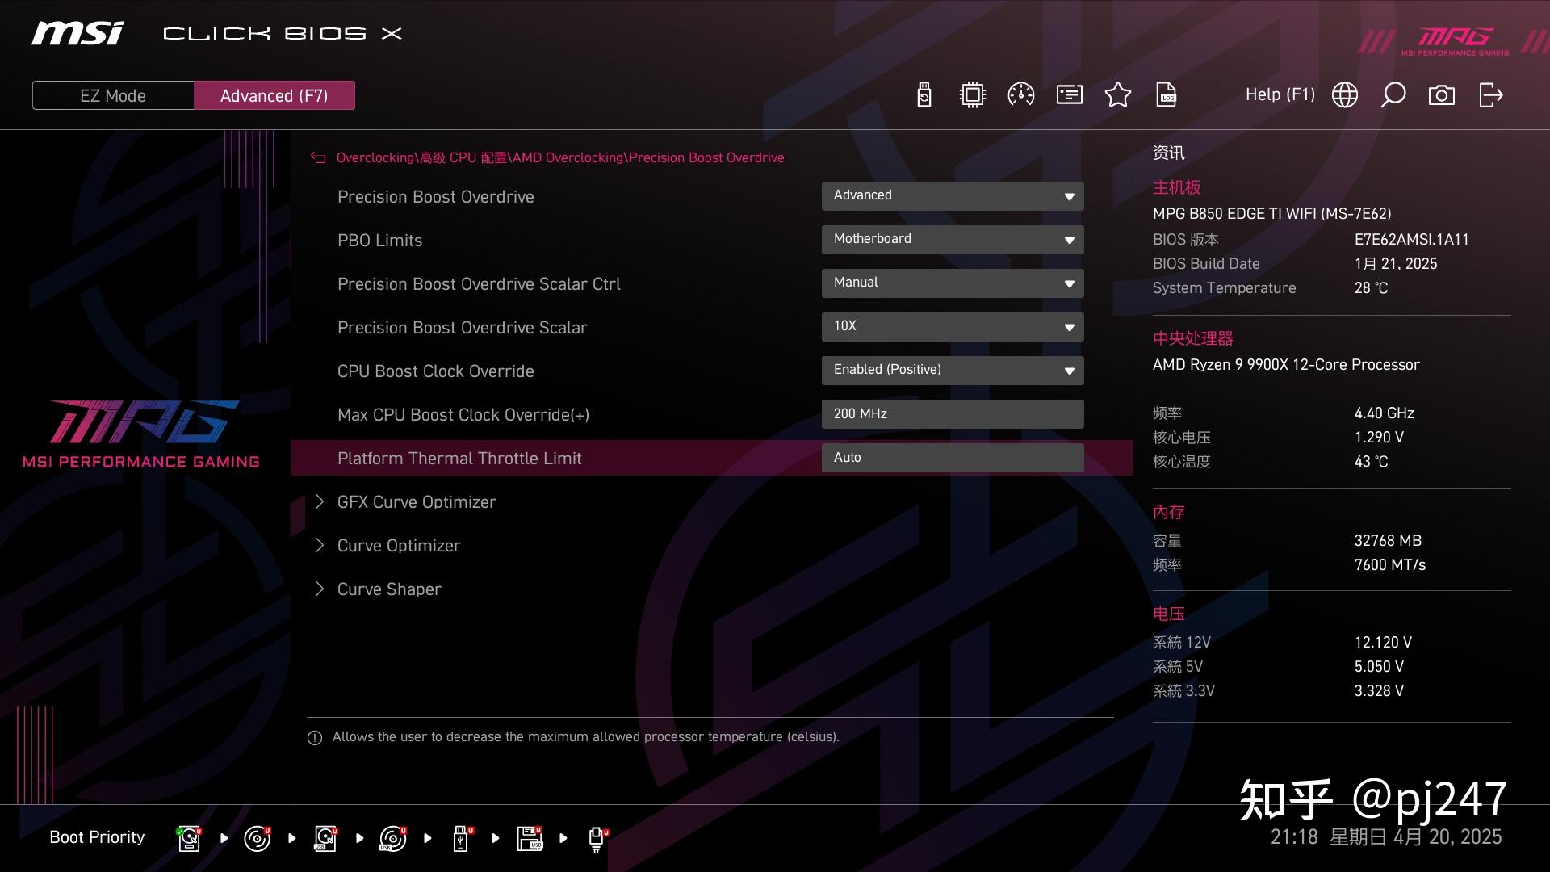Expand the Curve Optimizer submenu

click(399, 546)
